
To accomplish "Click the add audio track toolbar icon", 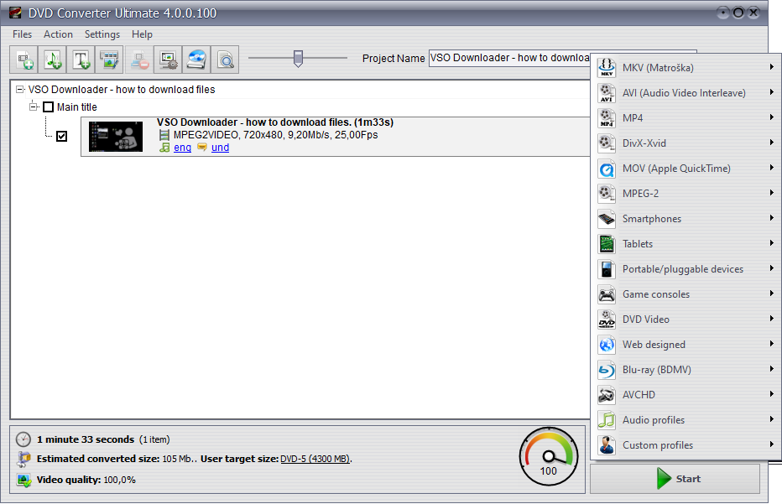I will point(52,60).
